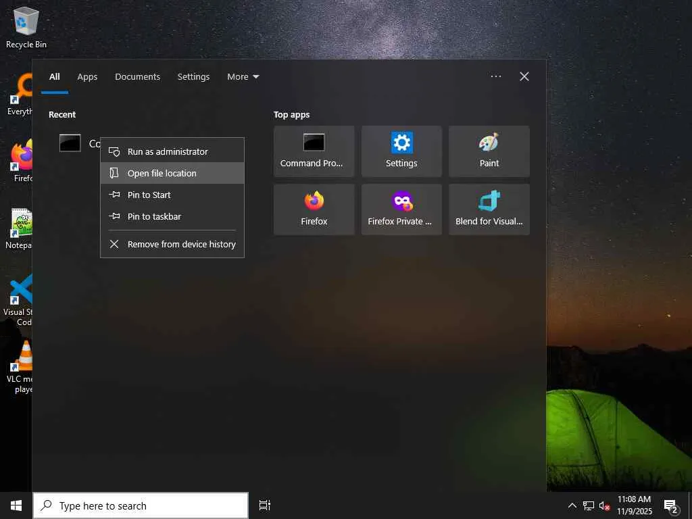692x519 pixels.
Task: Open Blend for Visual Studio tile
Action: [x=489, y=209]
